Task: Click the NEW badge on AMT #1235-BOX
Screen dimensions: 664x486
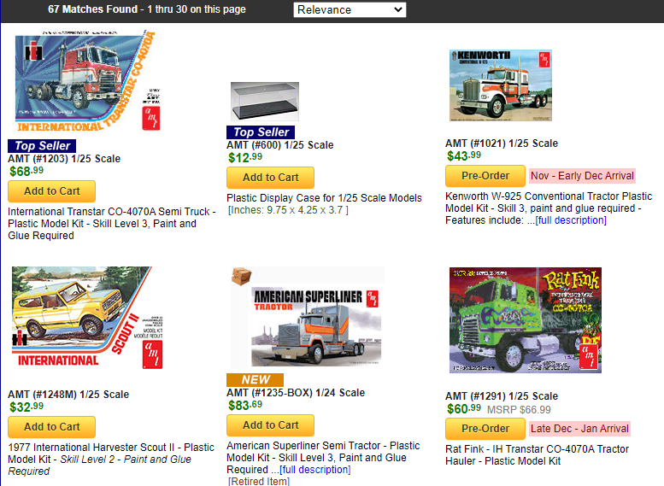Action: 255,380
